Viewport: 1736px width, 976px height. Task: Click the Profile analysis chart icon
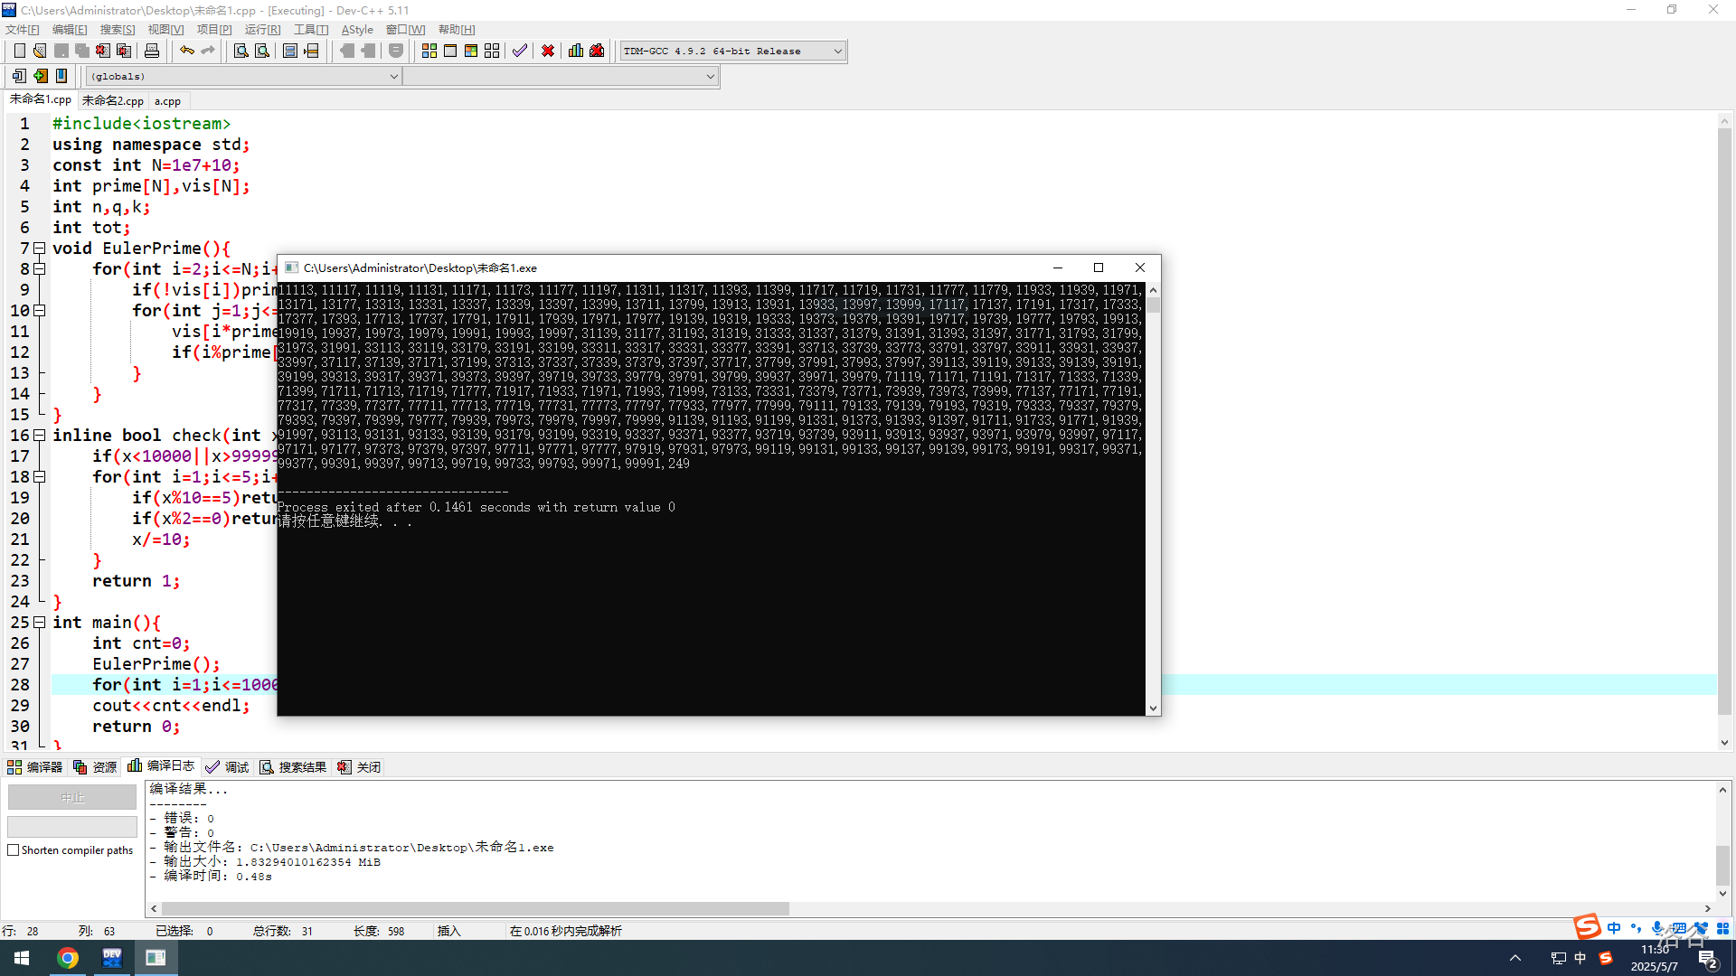(x=576, y=51)
